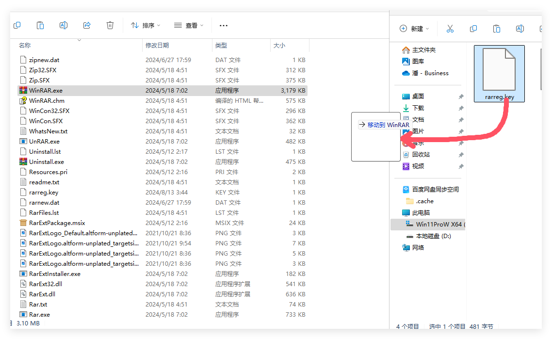This screenshot has width=552, height=339.
Task: Sort files by the 大小 column header
Action: (x=279, y=46)
